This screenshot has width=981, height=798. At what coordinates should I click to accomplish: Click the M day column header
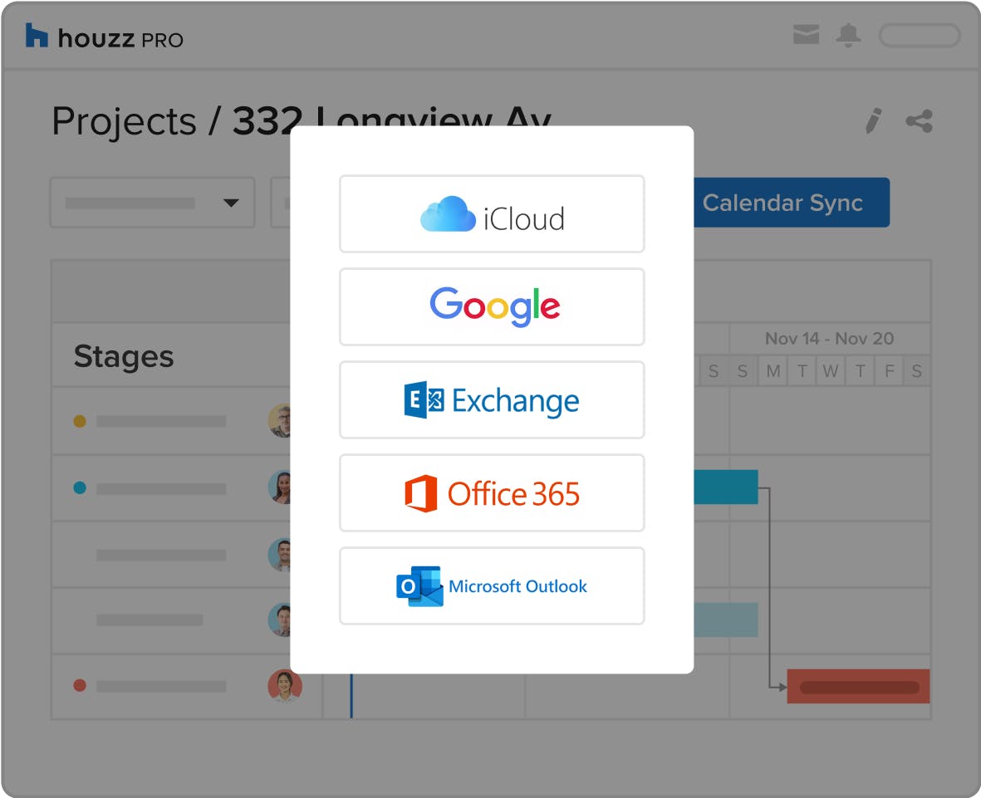pos(773,371)
